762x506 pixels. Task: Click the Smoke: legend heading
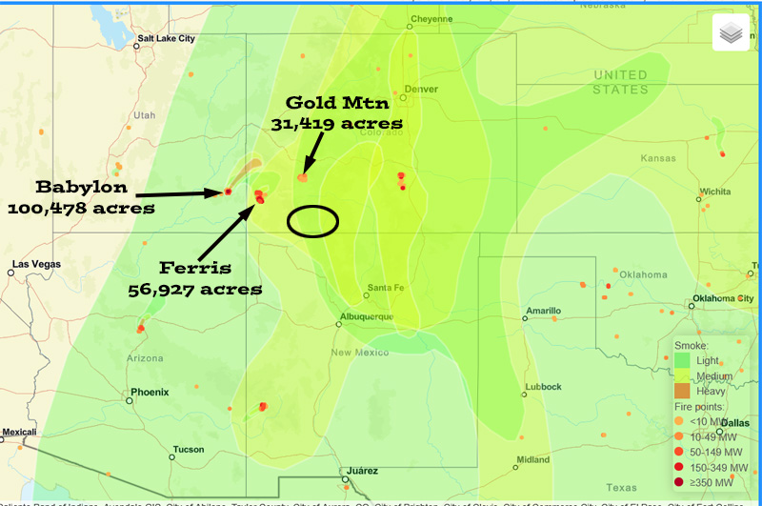click(x=692, y=346)
